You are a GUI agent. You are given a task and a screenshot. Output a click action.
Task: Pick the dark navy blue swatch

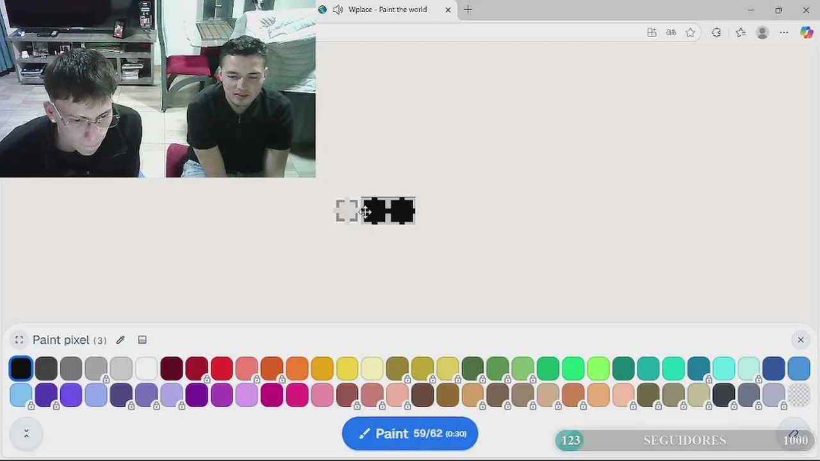(774, 369)
